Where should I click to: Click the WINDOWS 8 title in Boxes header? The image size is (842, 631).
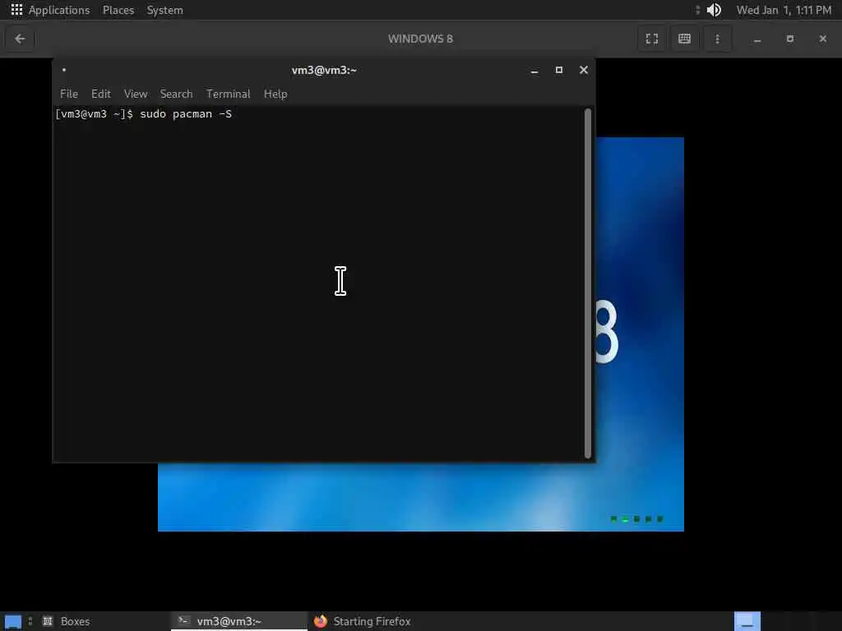420,39
